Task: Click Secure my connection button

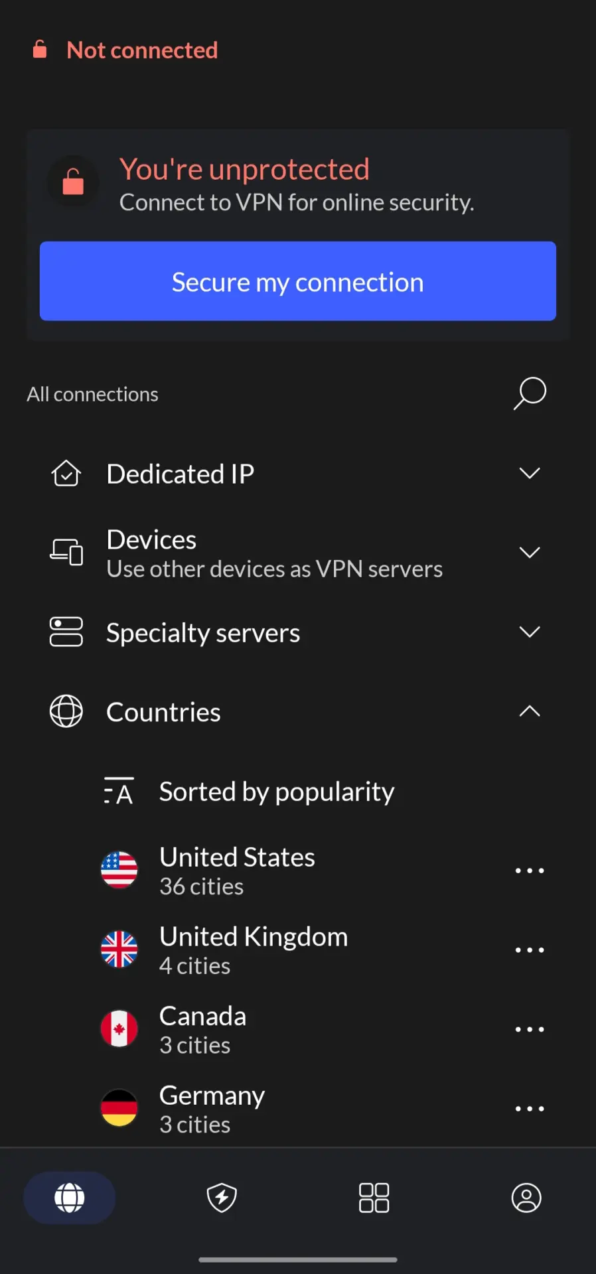Action: click(x=298, y=281)
